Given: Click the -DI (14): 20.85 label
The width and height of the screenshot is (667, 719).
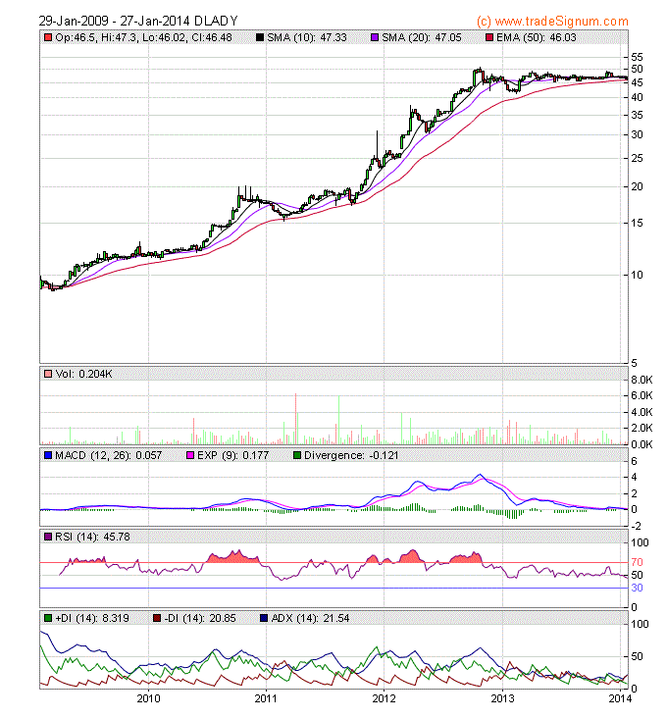Looking at the screenshot, I should pyautogui.click(x=200, y=618).
